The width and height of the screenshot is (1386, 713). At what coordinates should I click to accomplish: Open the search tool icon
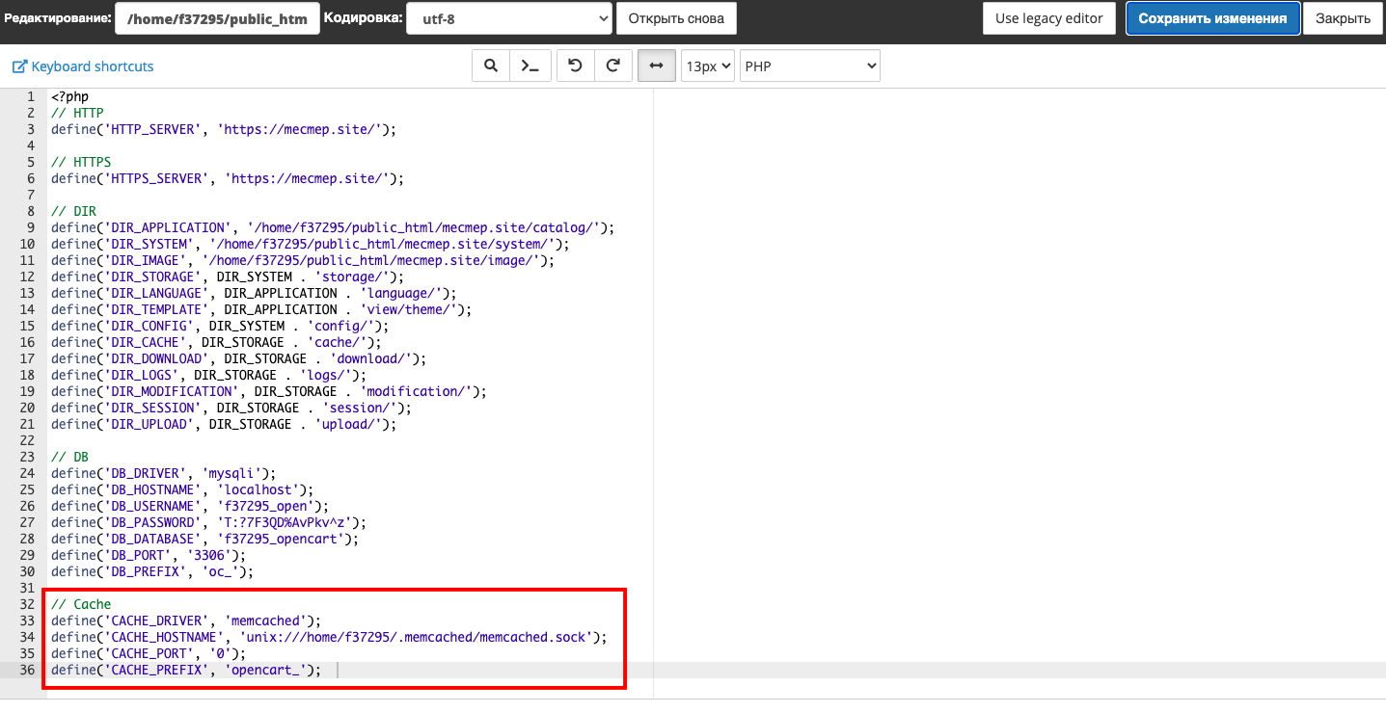click(x=490, y=66)
